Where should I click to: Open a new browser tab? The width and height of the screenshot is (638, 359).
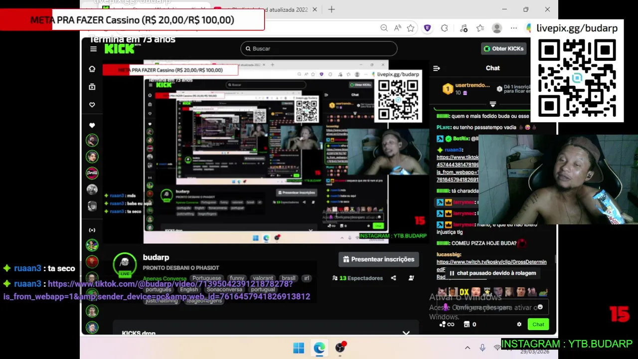pos(331,9)
